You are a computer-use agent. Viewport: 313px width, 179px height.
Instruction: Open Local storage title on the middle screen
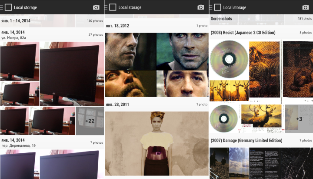coord(130,7)
